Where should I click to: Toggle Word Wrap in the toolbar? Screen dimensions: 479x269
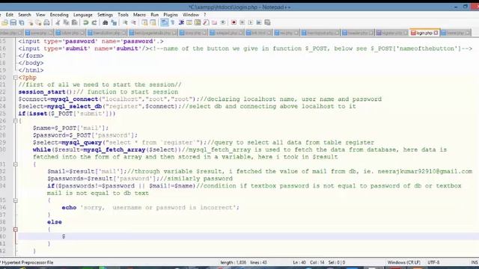coord(165,22)
